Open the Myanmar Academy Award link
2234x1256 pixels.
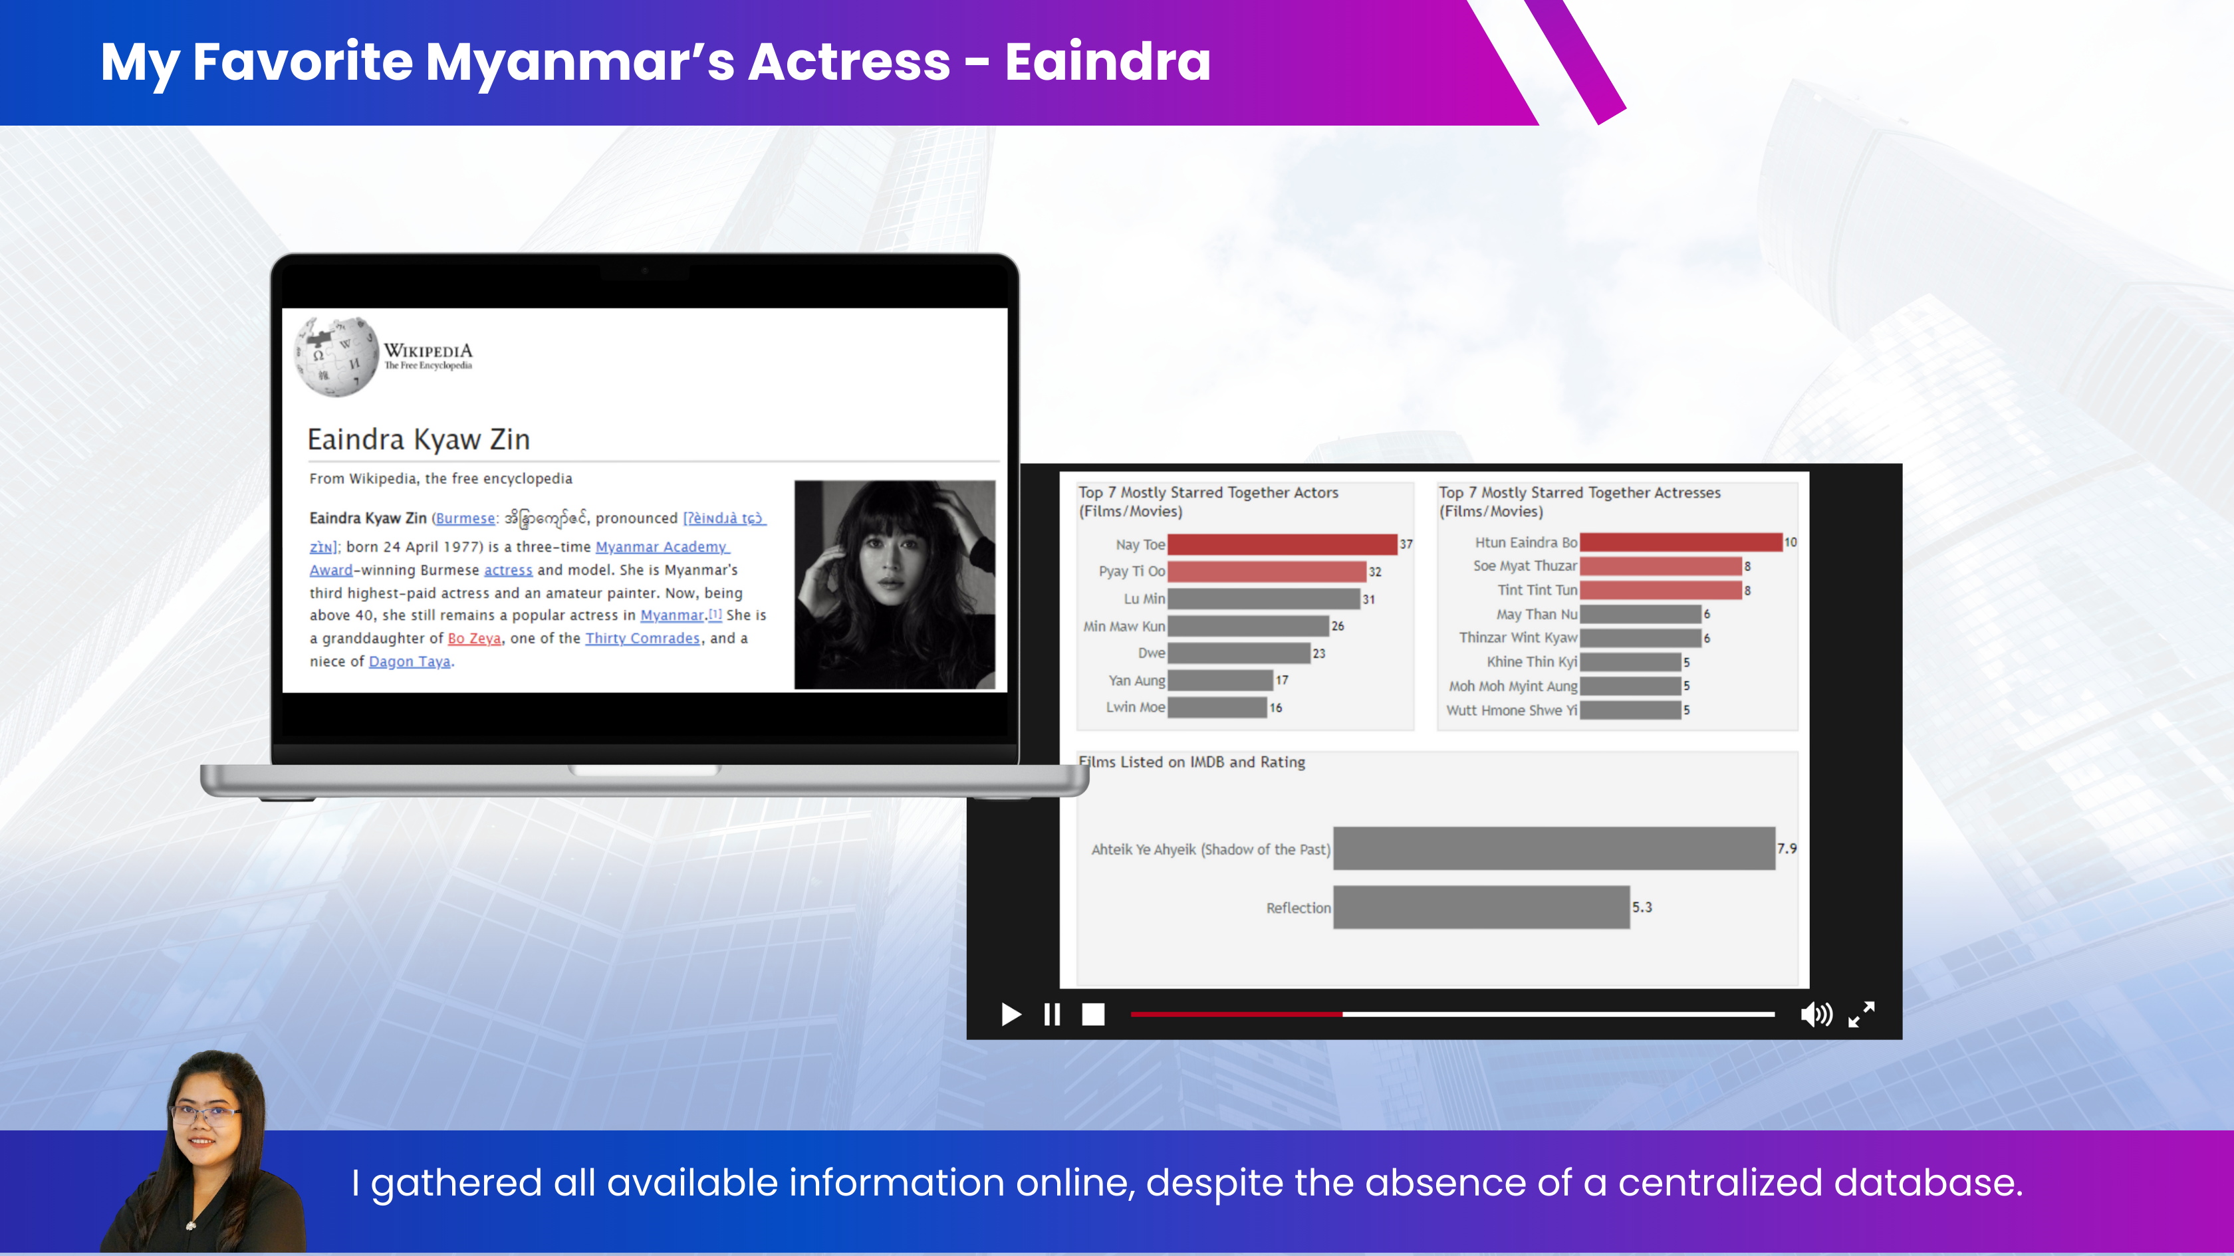coord(662,547)
